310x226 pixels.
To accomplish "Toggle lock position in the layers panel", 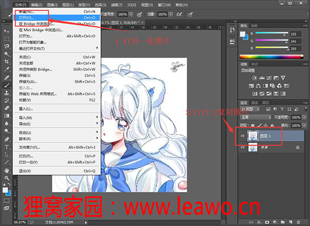I will (266, 125).
